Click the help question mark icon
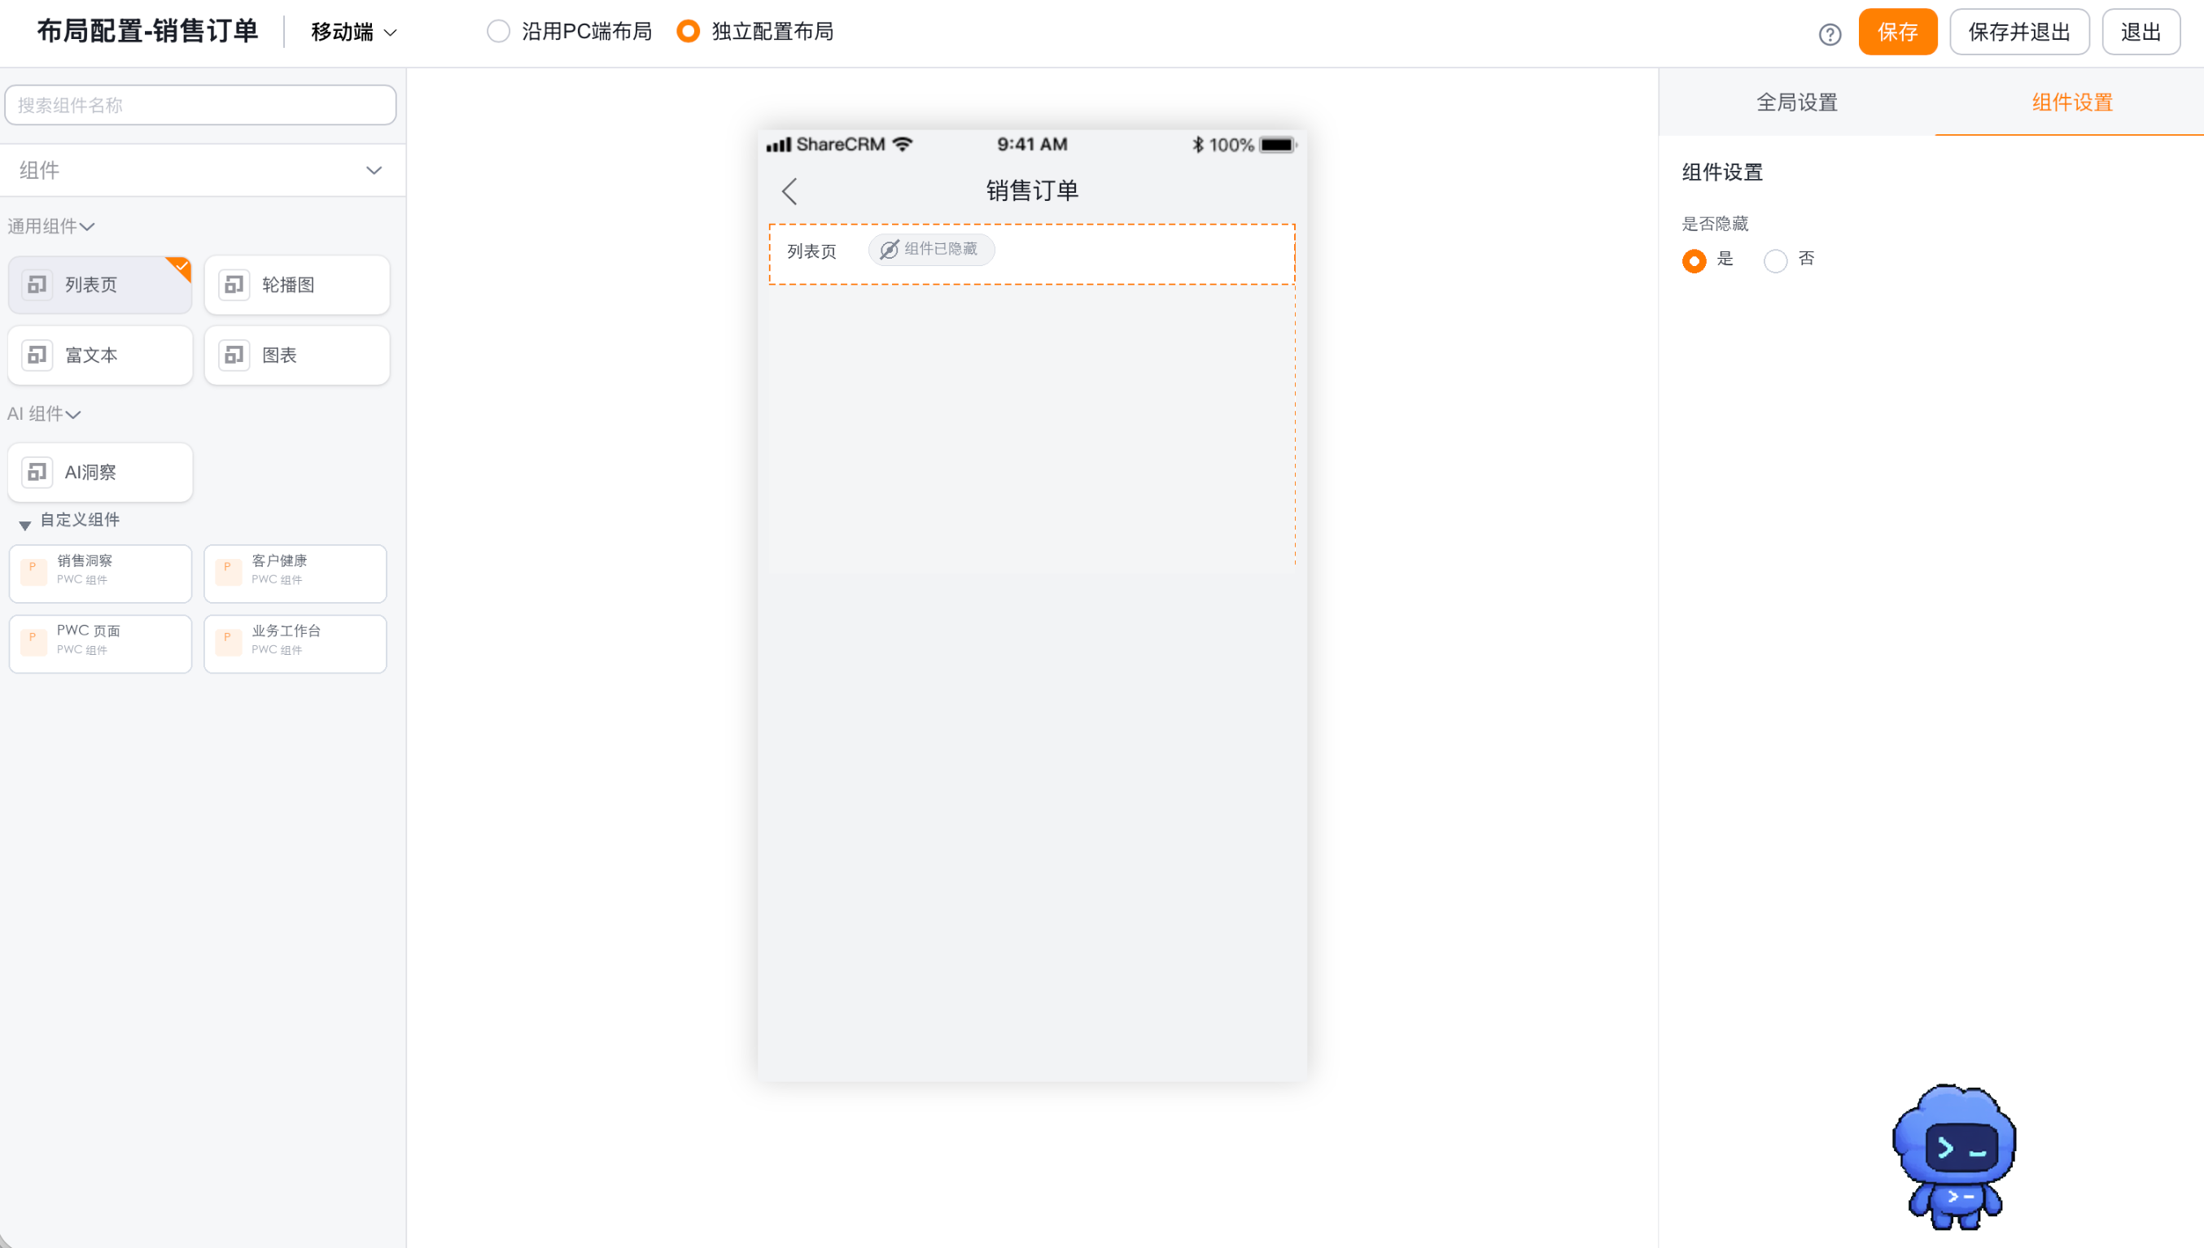Screen dimensions: 2204x1248 pos(1830,33)
